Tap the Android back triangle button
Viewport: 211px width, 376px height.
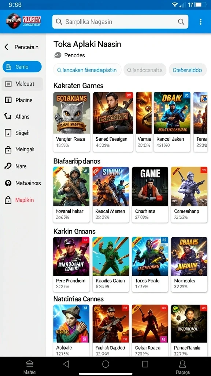(66, 364)
